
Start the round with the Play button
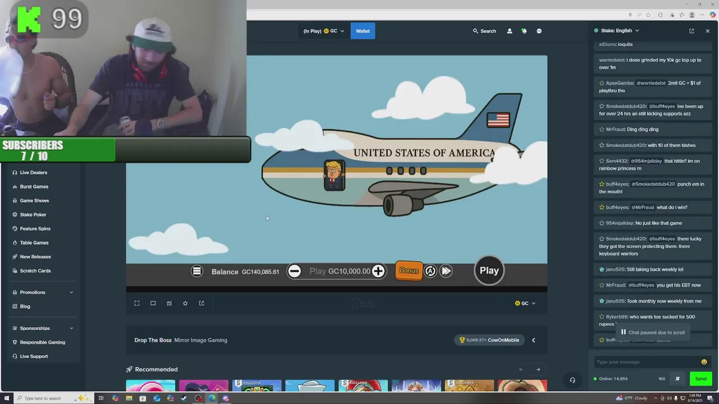click(489, 270)
